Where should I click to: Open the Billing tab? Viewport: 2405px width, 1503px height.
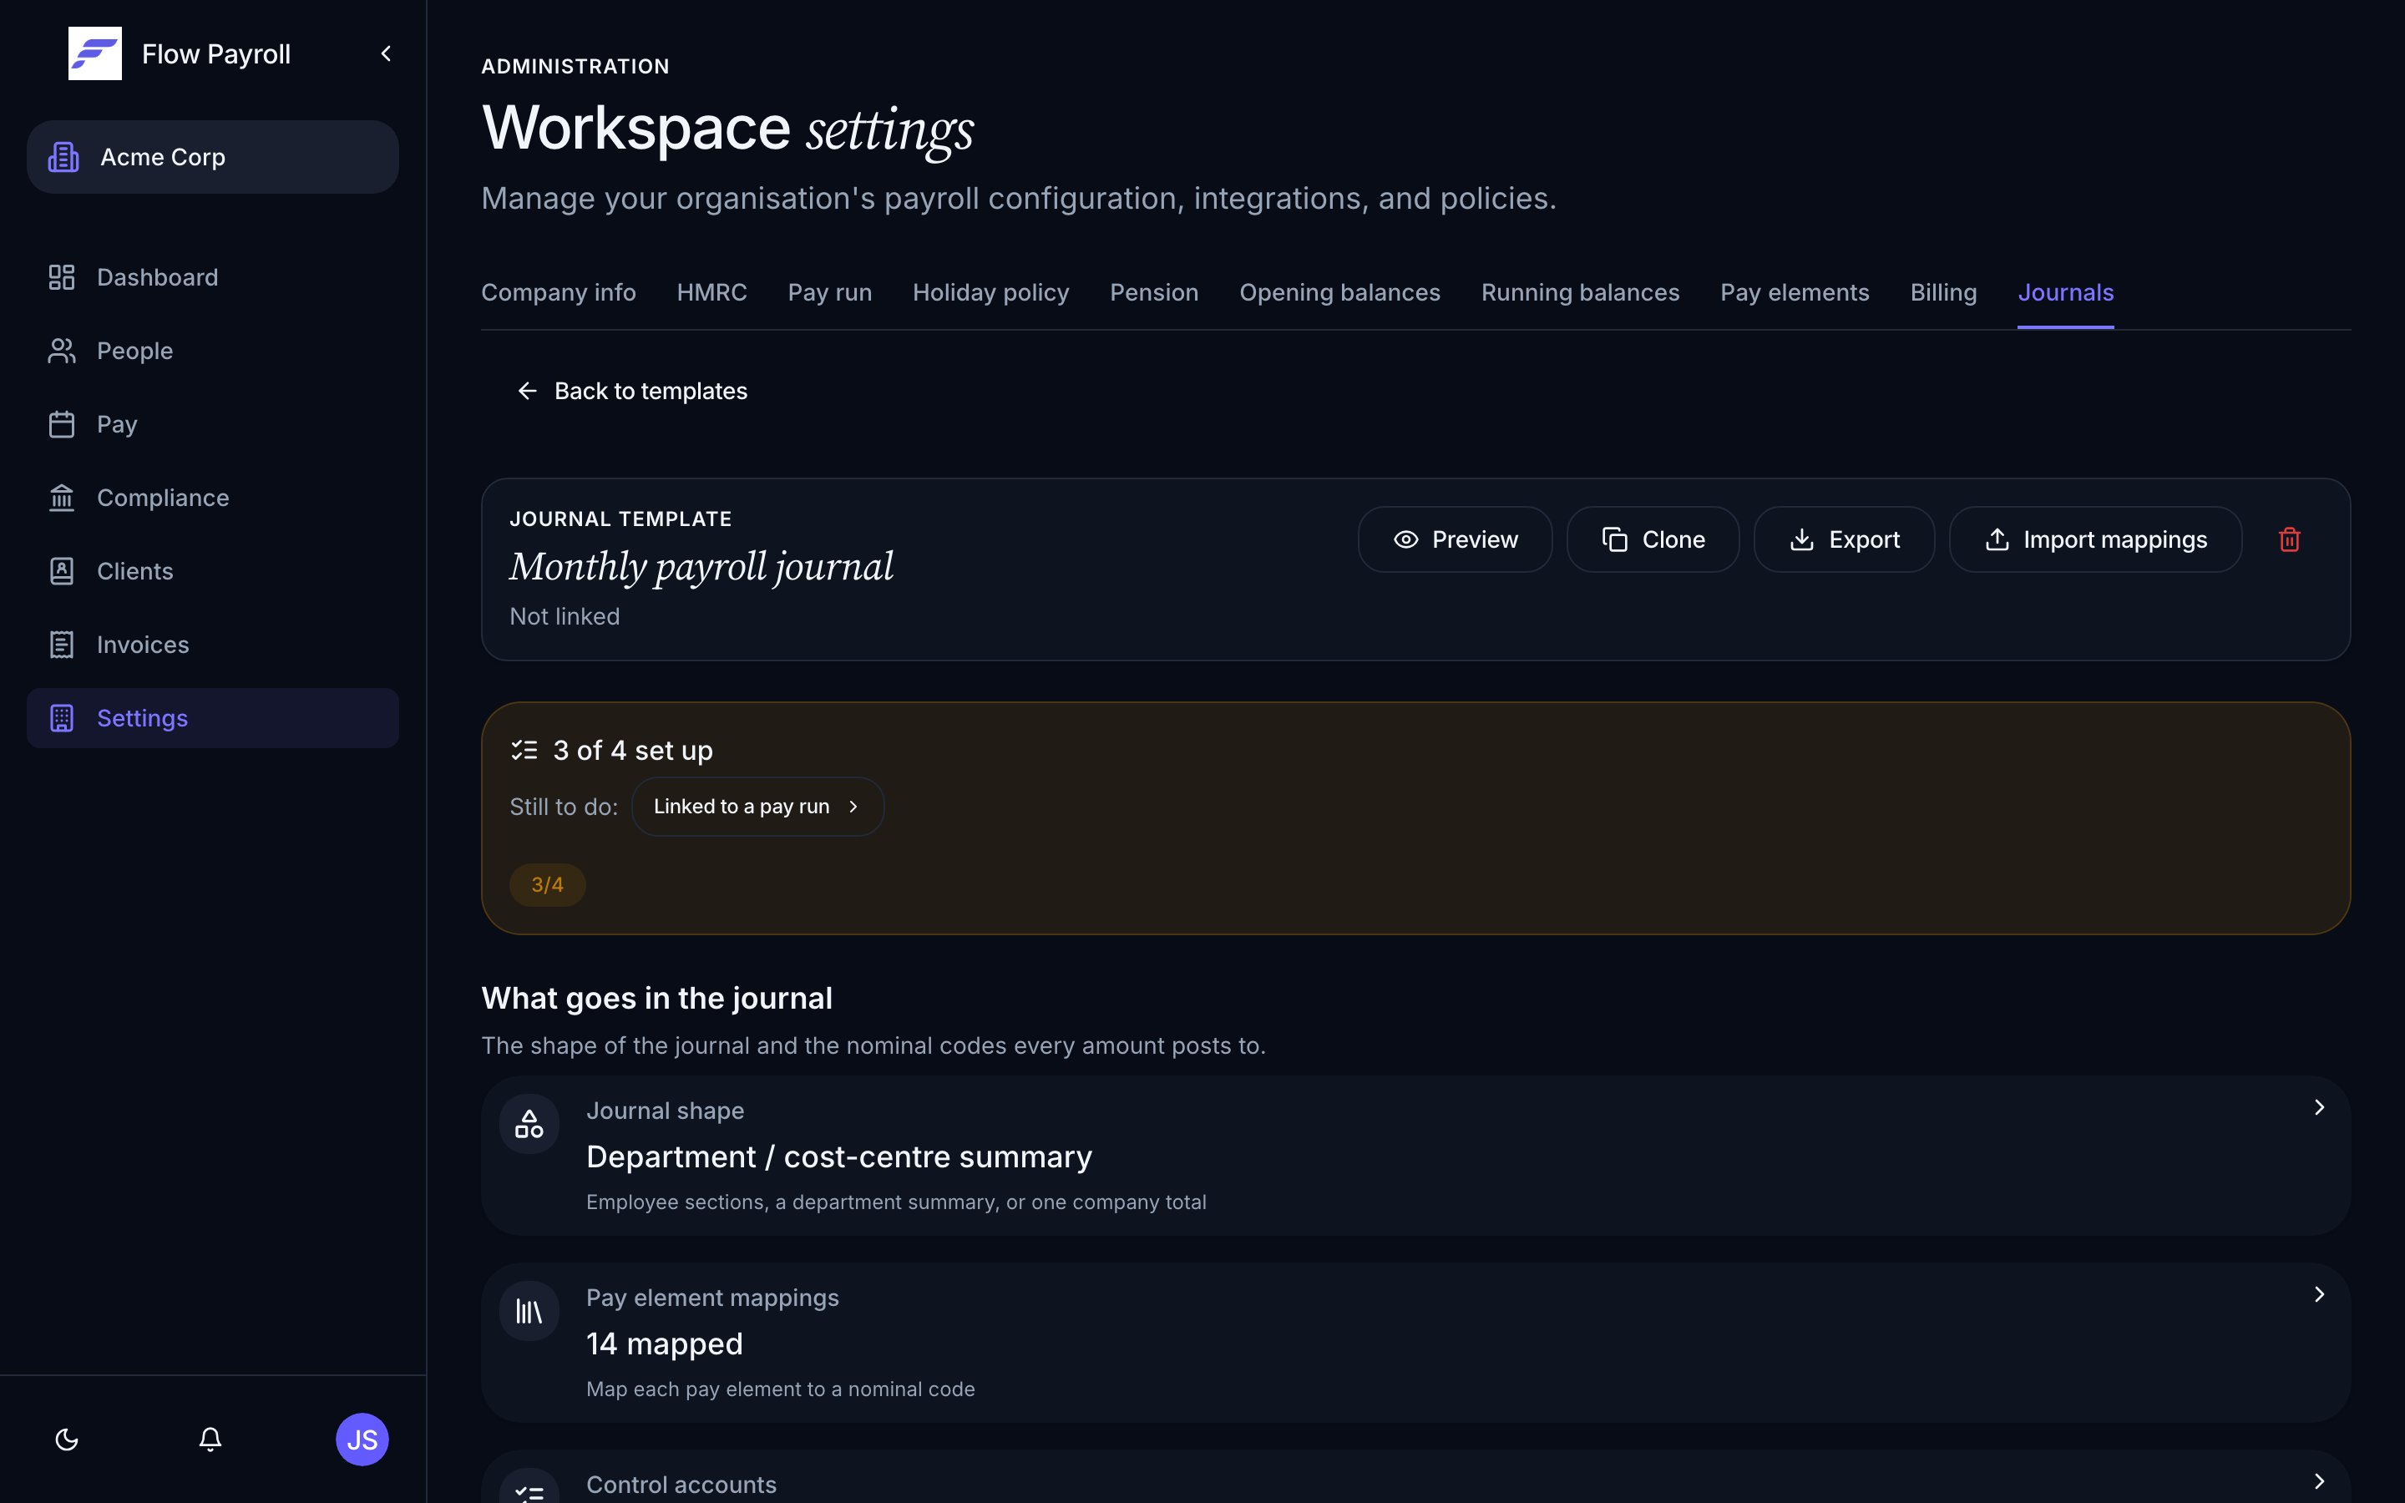pyautogui.click(x=1943, y=292)
